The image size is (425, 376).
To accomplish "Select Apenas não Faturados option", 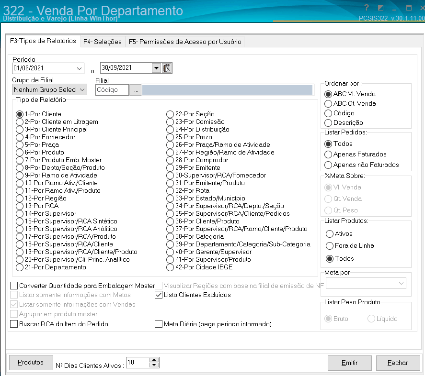I will [x=328, y=165].
